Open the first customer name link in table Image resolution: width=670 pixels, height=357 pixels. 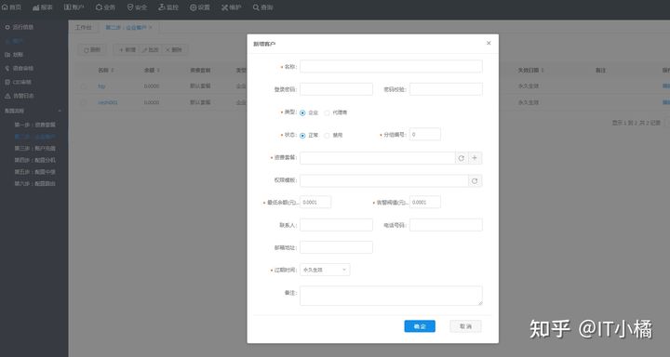click(101, 86)
